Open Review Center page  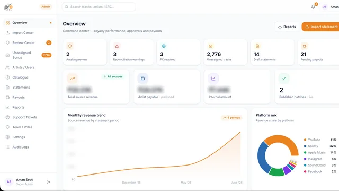click(x=29, y=42)
